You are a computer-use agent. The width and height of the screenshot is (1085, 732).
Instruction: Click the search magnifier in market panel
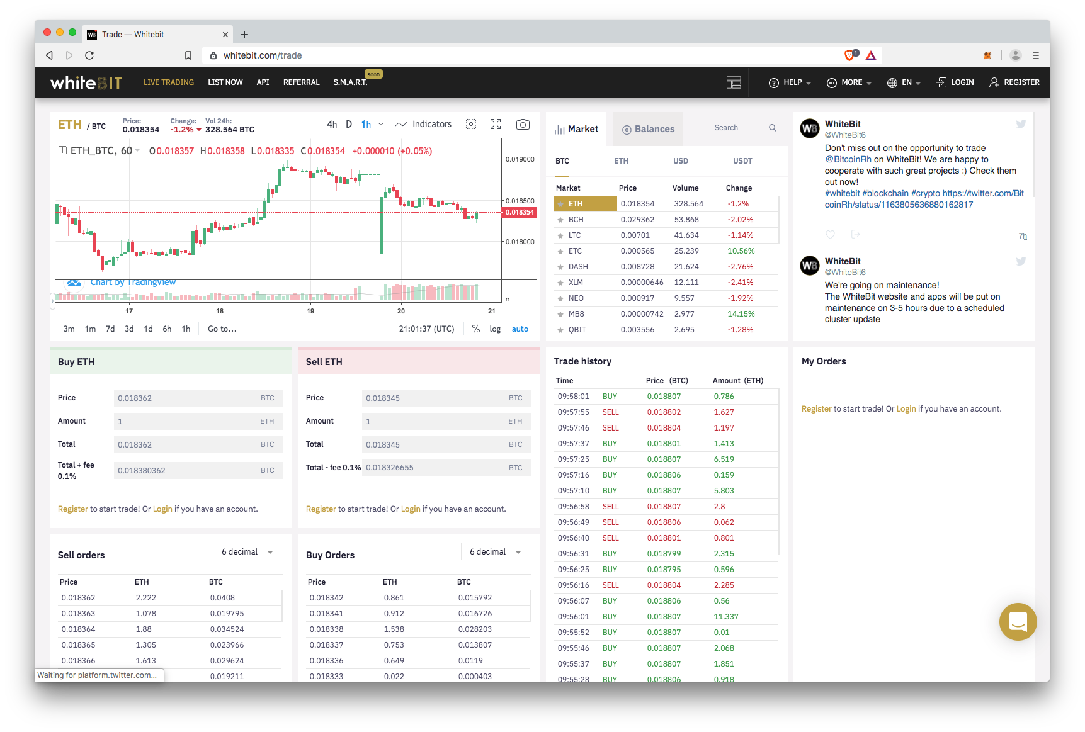pyautogui.click(x=772, y=128)
